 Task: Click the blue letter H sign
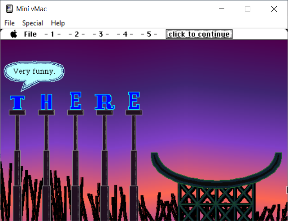click(46, 102)
